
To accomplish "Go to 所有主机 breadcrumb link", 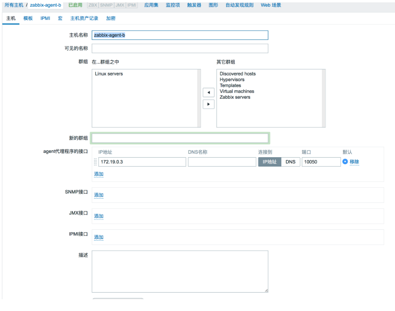I will pyautogui.click(x=14, y=5).
